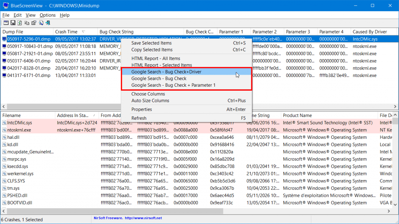Open Properties via the toolbar icon

(34, 23)
